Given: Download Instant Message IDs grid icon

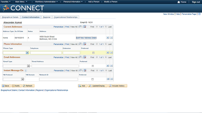Looking at the screenshot, I should [85, 70].
